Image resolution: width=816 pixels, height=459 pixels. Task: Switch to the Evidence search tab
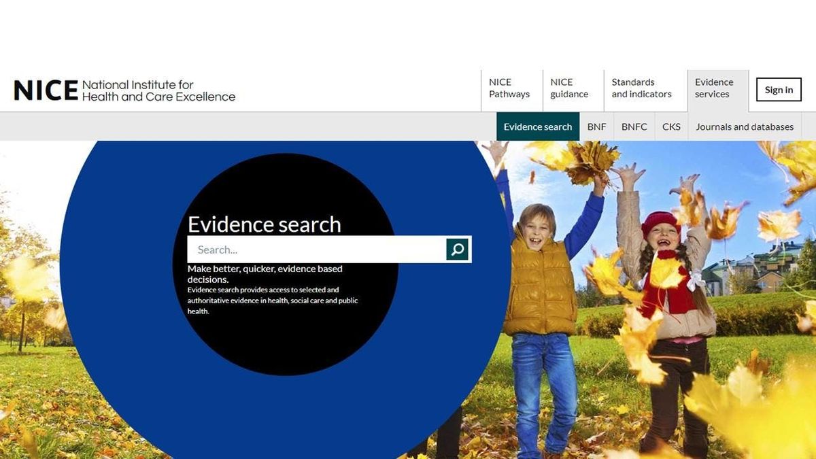[x=538, y=126]
